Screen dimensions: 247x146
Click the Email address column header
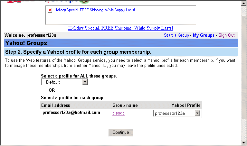click(x=56, y=105)
